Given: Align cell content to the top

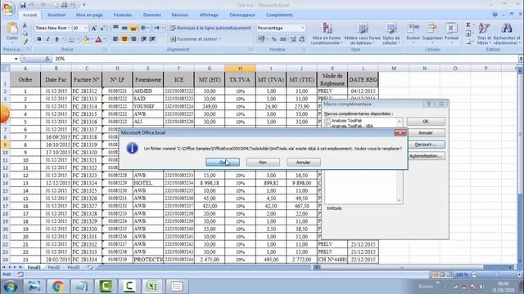Looking at the screenshot, I should [x=115, y=28].
